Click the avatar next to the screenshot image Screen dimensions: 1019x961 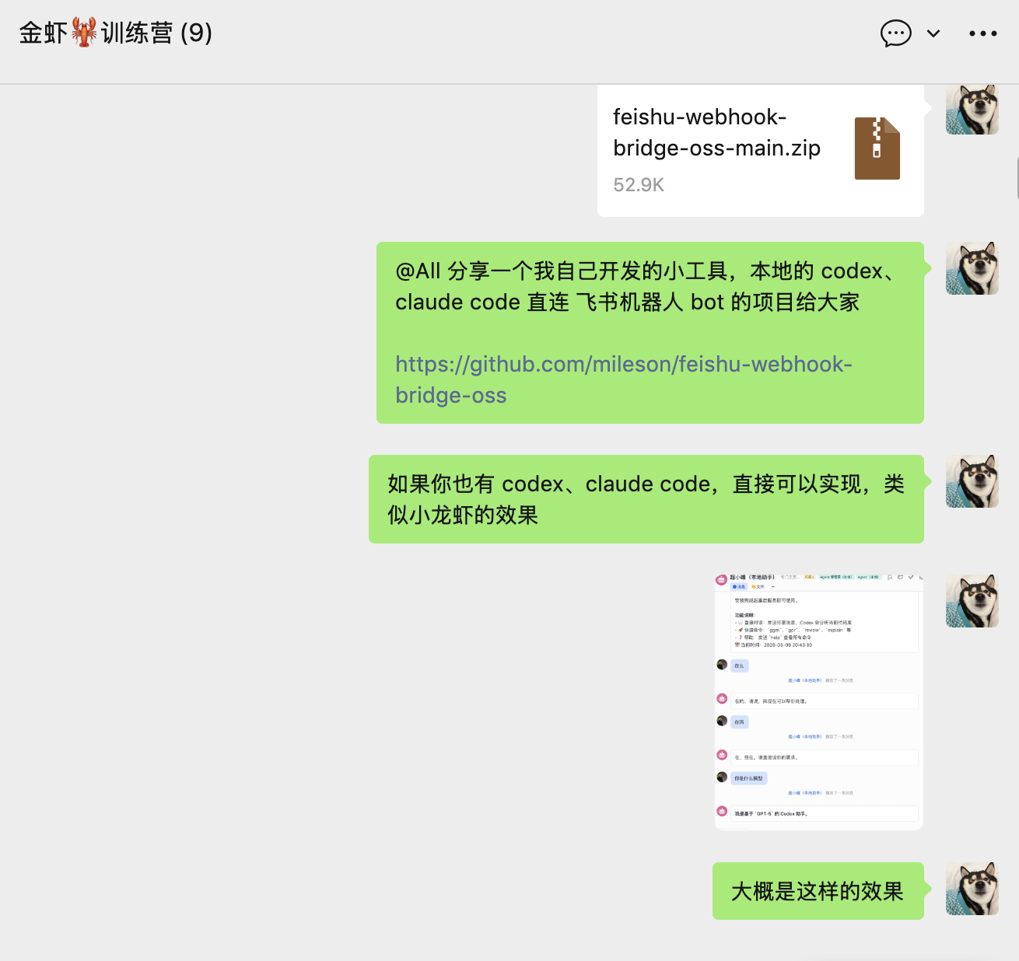(972, 601)
